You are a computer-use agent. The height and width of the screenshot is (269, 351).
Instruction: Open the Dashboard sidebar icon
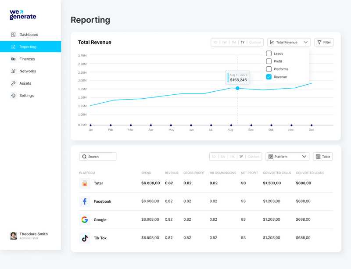(13, 34)
